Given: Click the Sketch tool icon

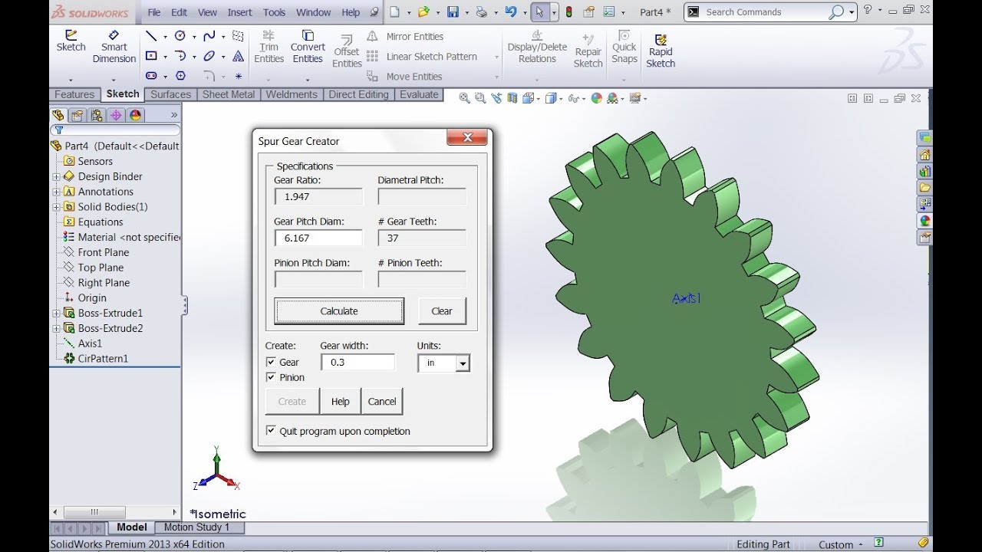Looking at the screenshot, I should click(71, 35).
